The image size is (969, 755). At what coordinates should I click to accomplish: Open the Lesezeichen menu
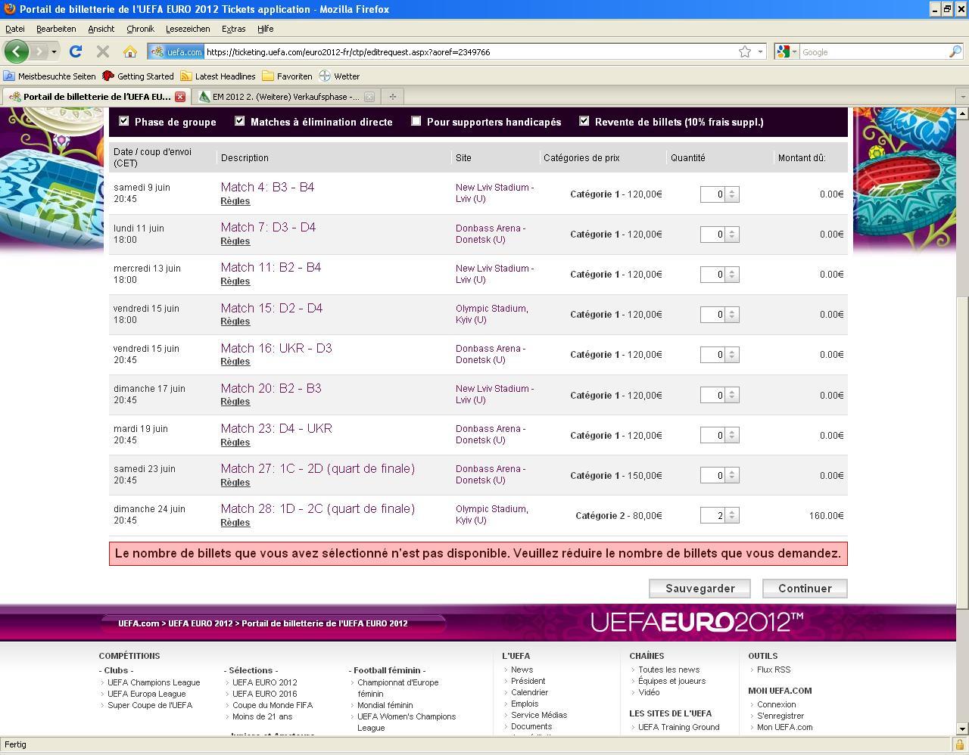(x=188, y=29)
